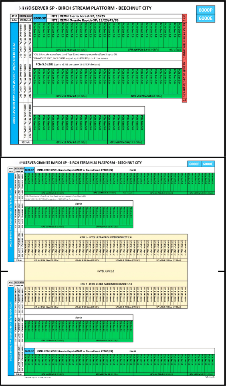Image resolution: width=226 pixels, height=386 pixels.
Task: Click the CPU 2 Intel Ultra Path Interconnect 2.0 header
Action: coord(106,284)
